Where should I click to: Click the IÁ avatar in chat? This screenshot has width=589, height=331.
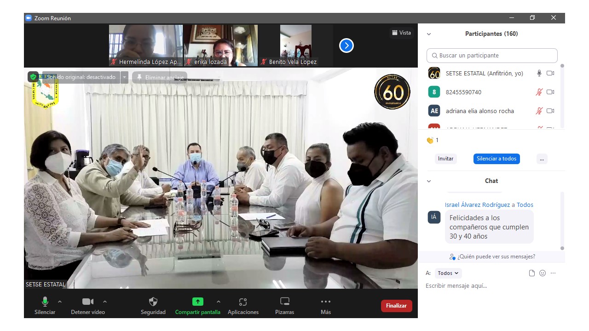pos(434,217)
